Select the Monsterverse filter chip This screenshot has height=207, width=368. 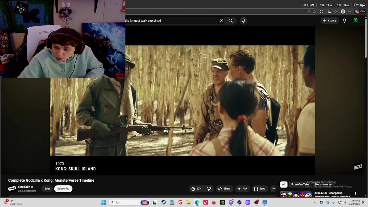323,184
